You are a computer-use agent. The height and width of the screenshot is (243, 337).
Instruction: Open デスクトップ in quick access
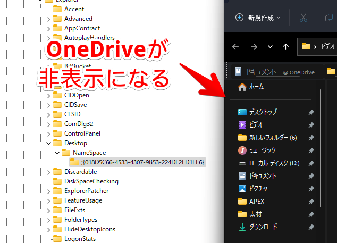(x=257, y=112)
